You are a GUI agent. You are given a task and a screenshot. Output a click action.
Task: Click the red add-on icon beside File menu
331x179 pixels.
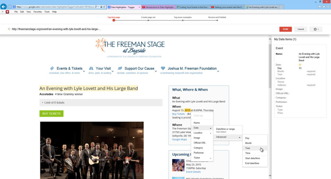point(7,12)
